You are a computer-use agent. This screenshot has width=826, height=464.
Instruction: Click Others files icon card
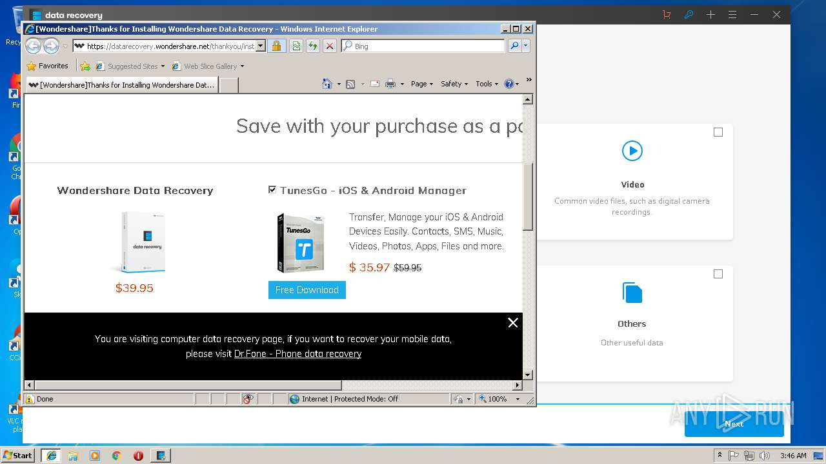tap(632, 293)
